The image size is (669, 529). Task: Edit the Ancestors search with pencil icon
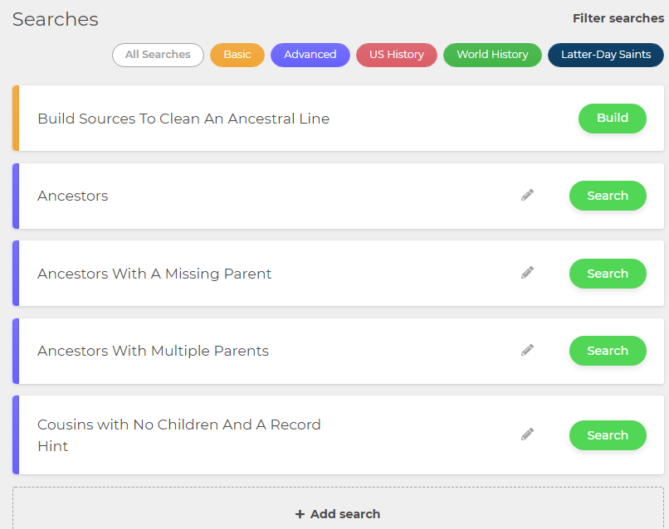pyautogui.click(x=527, y=195)
